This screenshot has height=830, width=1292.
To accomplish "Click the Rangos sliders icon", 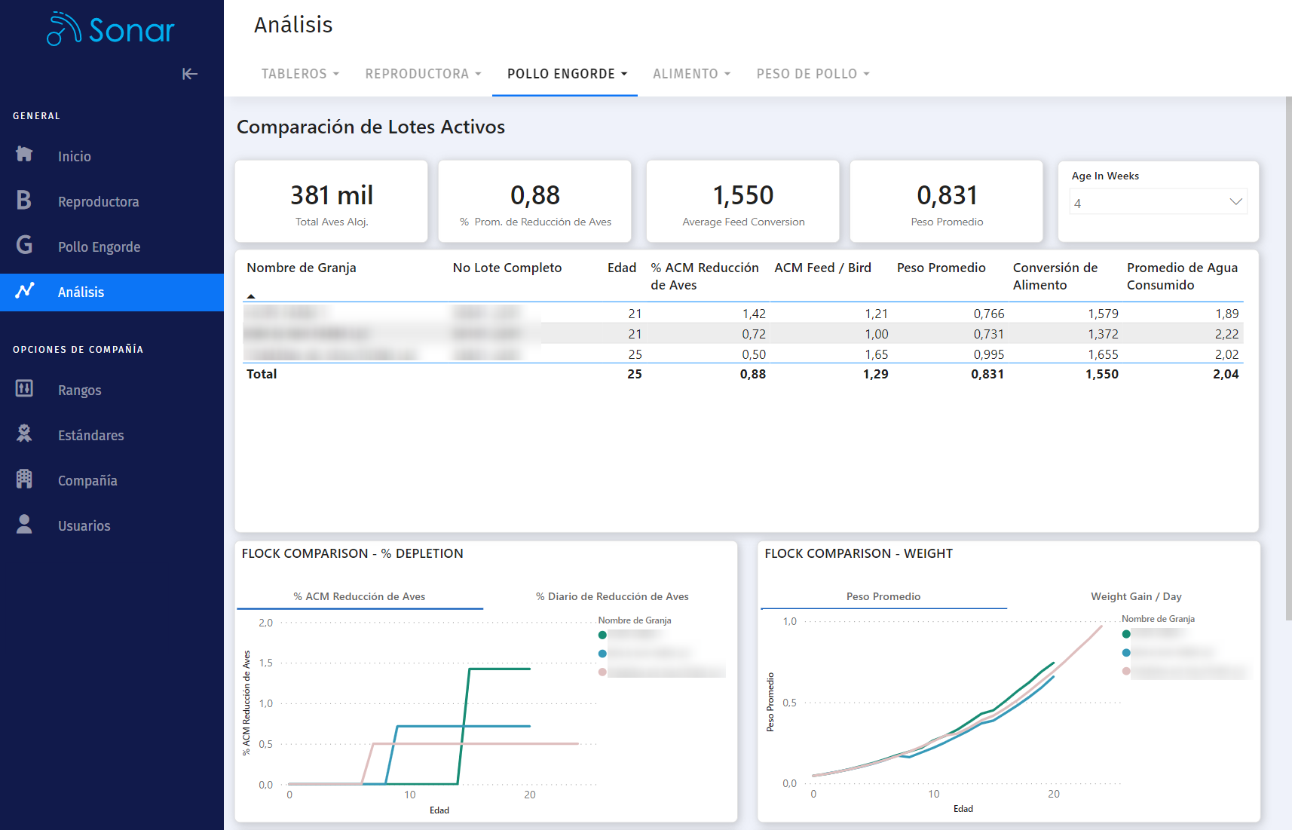I will [24, 388].
